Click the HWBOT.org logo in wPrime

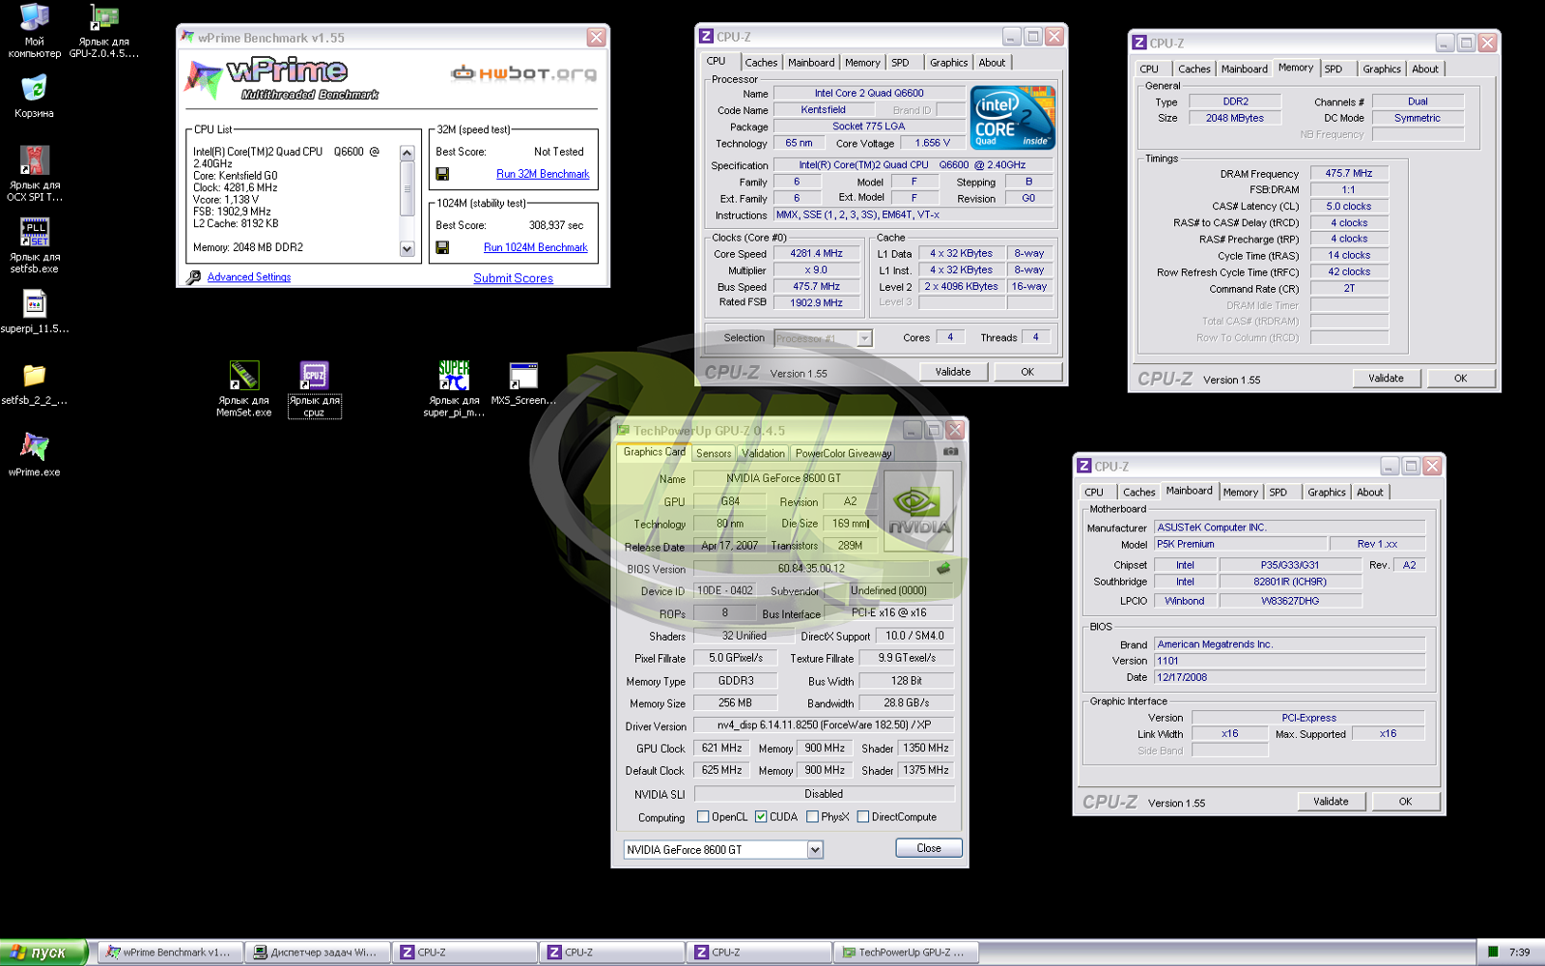(x=523, y=73)
